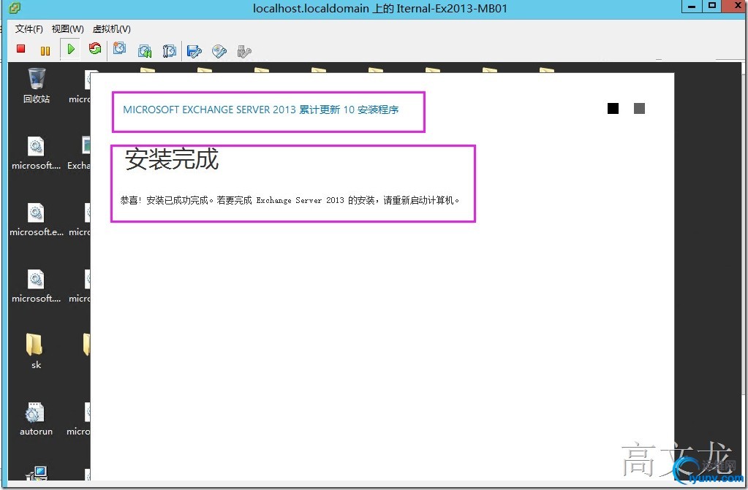The height and width of the screenshot is (490, 748).
Task: Click the Take Snapshot toolbar icon
Action: [x=119, y=49]
